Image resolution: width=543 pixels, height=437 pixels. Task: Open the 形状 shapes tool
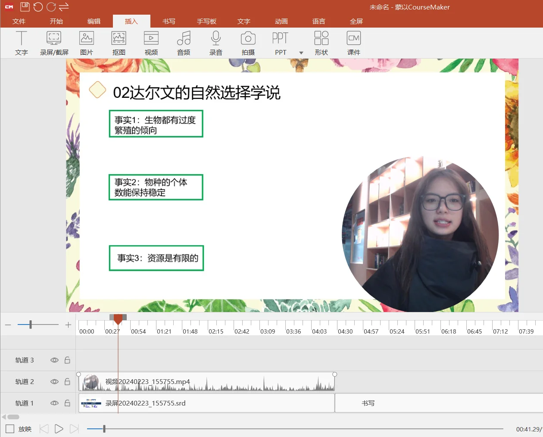pos(321,43)
